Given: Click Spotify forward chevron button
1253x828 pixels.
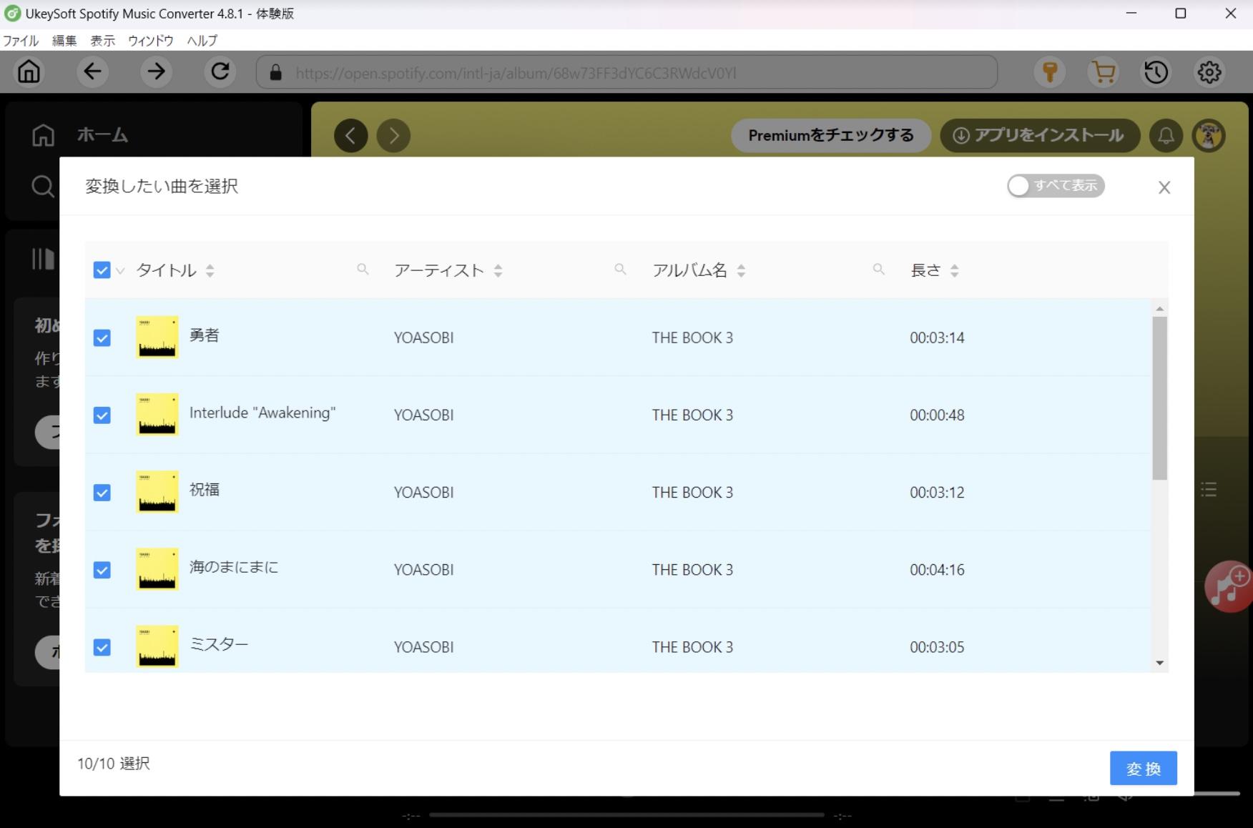Looking at the screenshot, I should pyautogui.click(x=394, y=135).
